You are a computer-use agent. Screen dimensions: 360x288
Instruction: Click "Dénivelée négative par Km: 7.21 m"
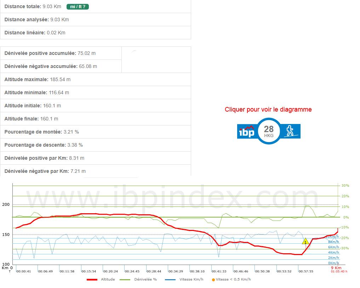[45, 171]
